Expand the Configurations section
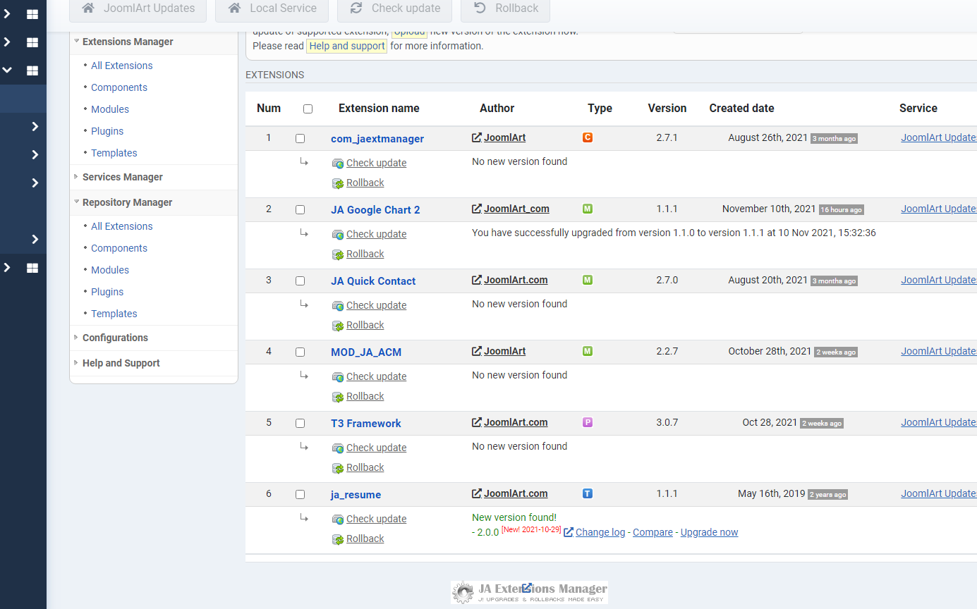977x609 pixels. (x=115, y=338)
